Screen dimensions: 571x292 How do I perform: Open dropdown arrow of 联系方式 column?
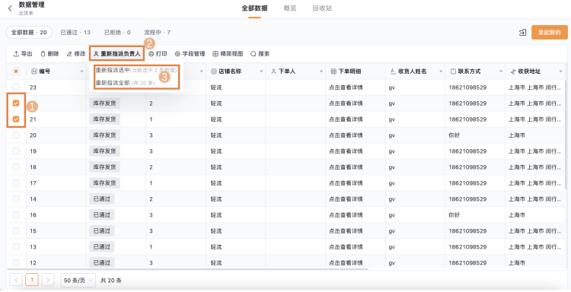tap(501, 71)
